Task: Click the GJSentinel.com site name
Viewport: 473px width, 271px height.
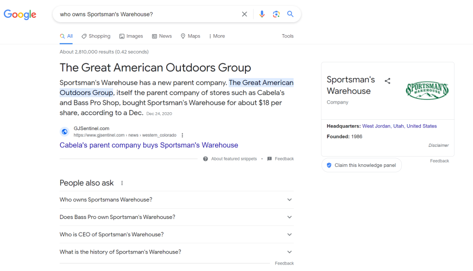Action: point(91,128)
